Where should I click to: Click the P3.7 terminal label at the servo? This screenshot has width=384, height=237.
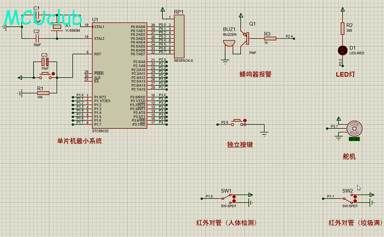pyautogui.click(x=334, y=126)
